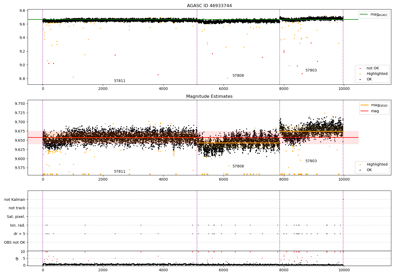Click the title 'AGASC ID 46933744'
The width and height of the screenshot is (395, 276).
209,6
